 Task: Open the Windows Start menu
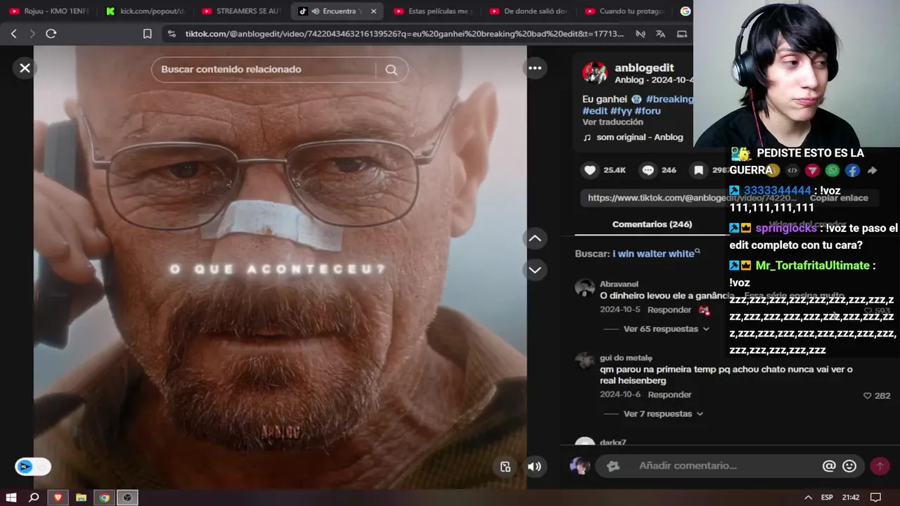pyautogui.click(x=11, y=498)
